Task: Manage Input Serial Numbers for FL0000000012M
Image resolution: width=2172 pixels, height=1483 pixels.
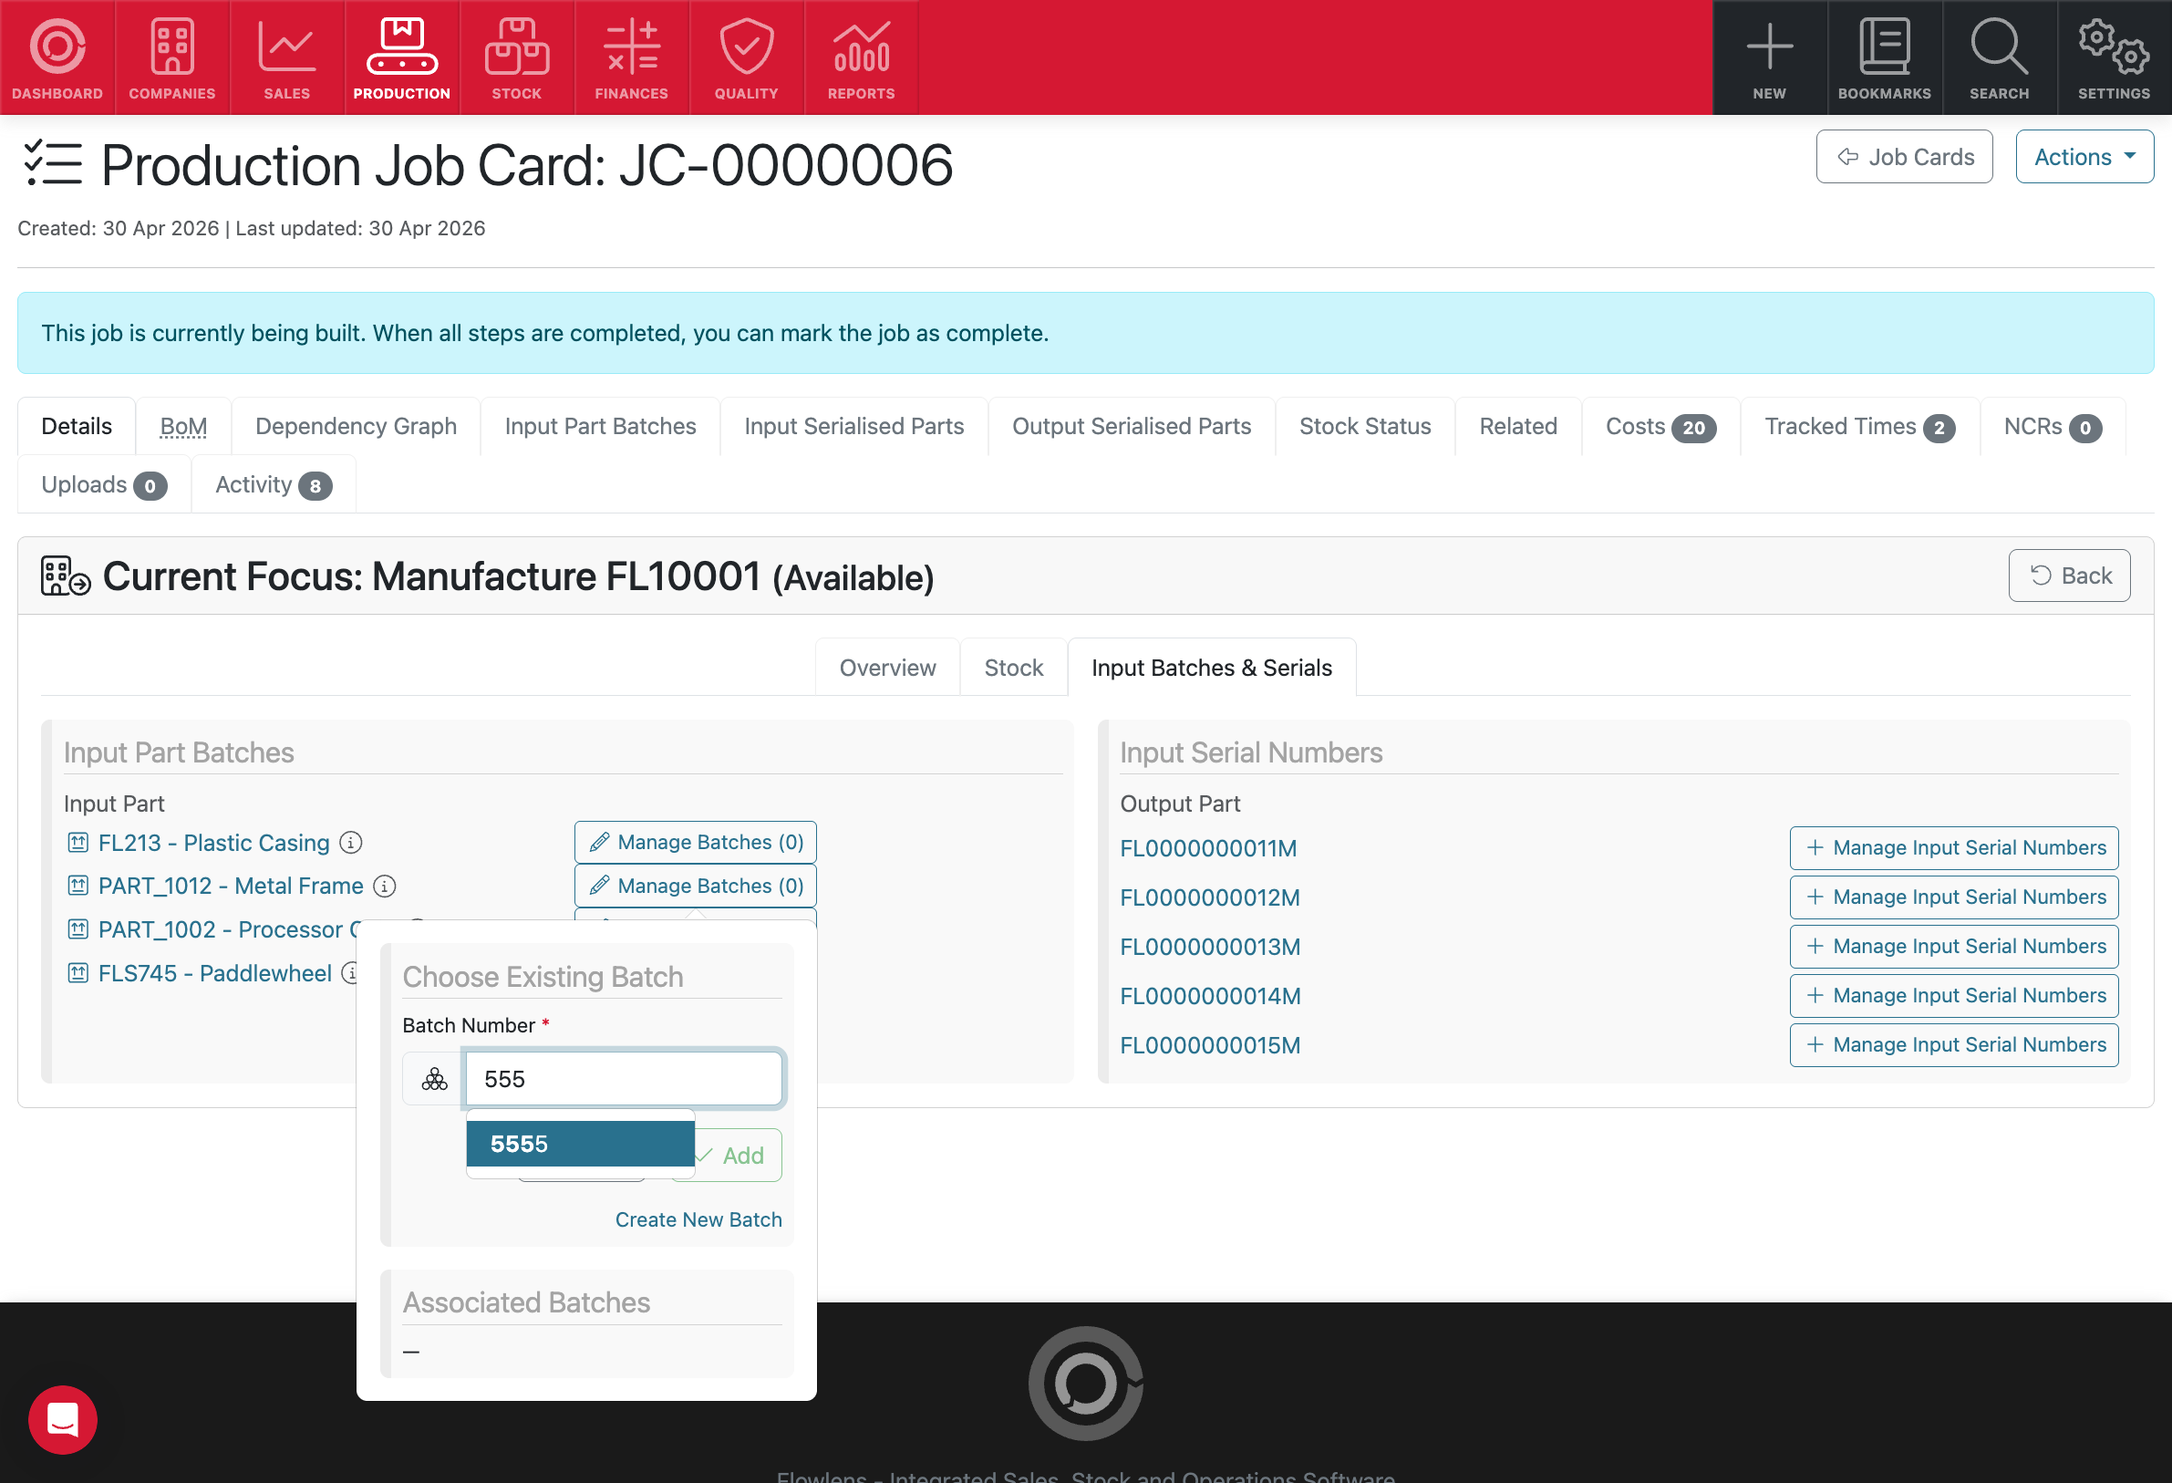Action: [x=1953, y=897]
